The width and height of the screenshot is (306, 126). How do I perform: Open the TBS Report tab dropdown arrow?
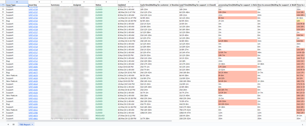coord(32,124)
